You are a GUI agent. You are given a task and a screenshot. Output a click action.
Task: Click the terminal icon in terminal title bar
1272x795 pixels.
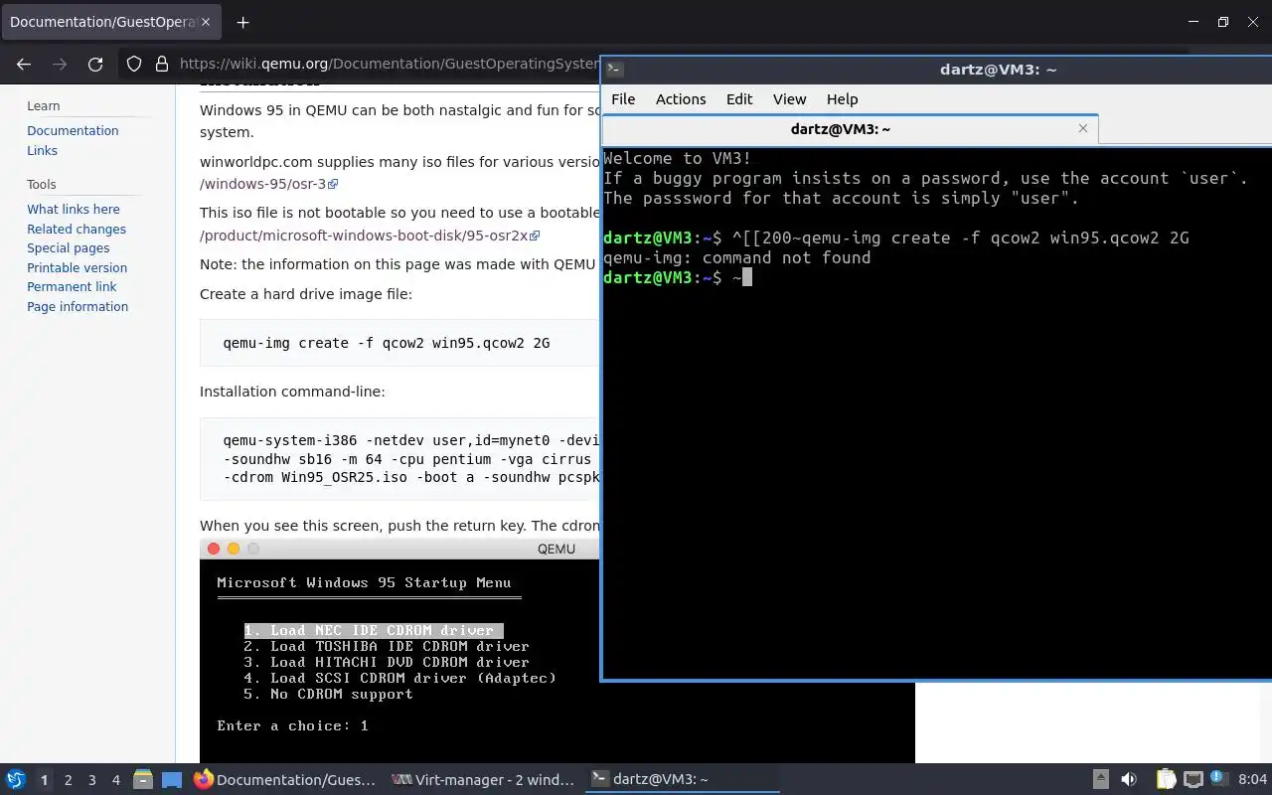click(615, 69)
